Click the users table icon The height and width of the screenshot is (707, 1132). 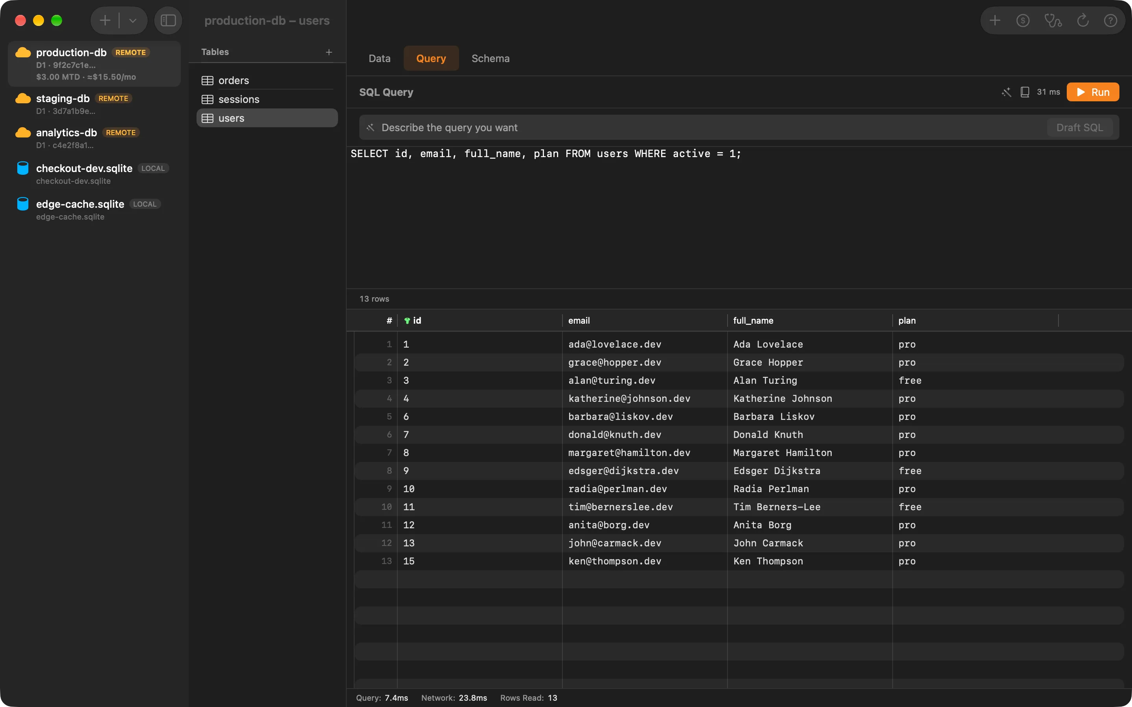[x=207, y=118]
